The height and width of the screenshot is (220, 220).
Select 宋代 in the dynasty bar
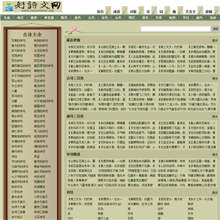(x=105, y=18)
